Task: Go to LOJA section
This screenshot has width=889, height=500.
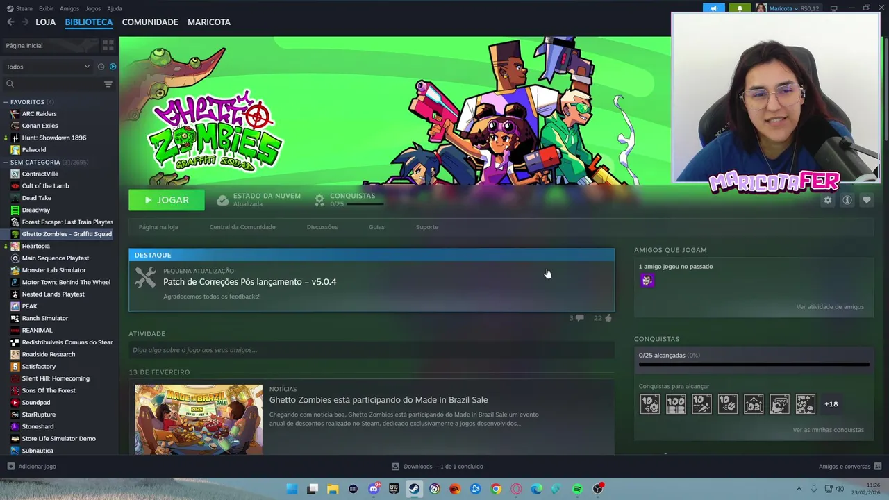Action: (x=45, y=22)
